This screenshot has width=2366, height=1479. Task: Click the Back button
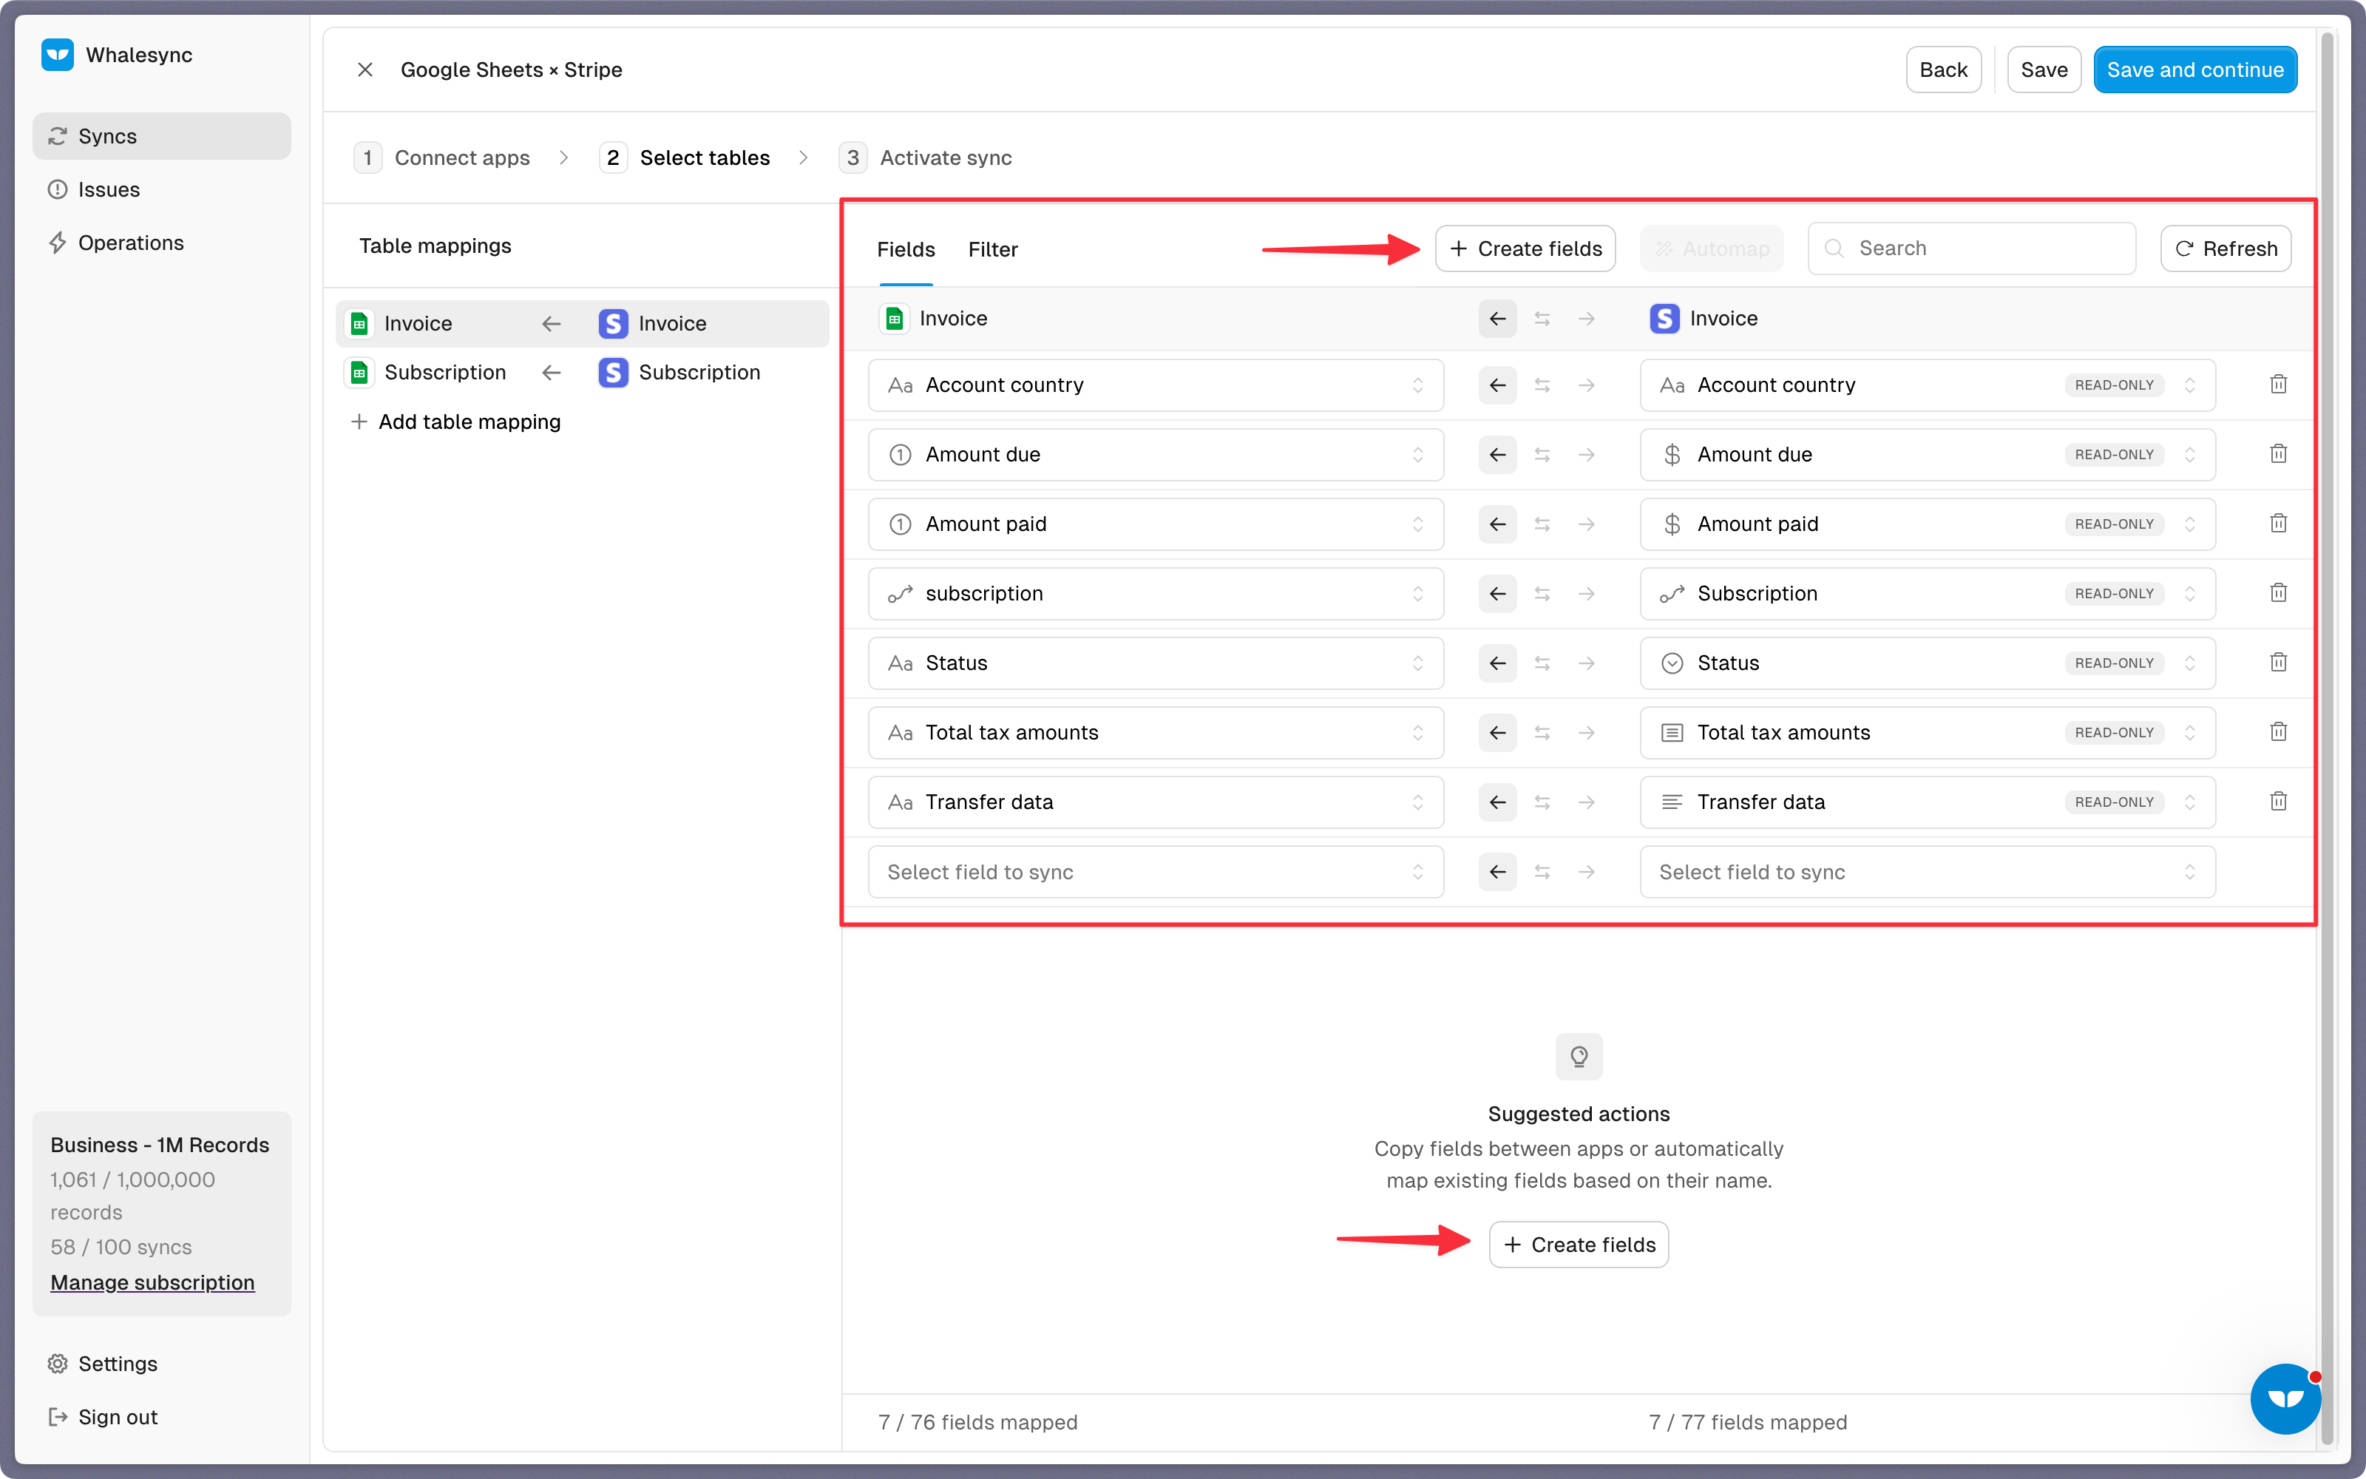pyautogui.click(x=1942, y=70)
